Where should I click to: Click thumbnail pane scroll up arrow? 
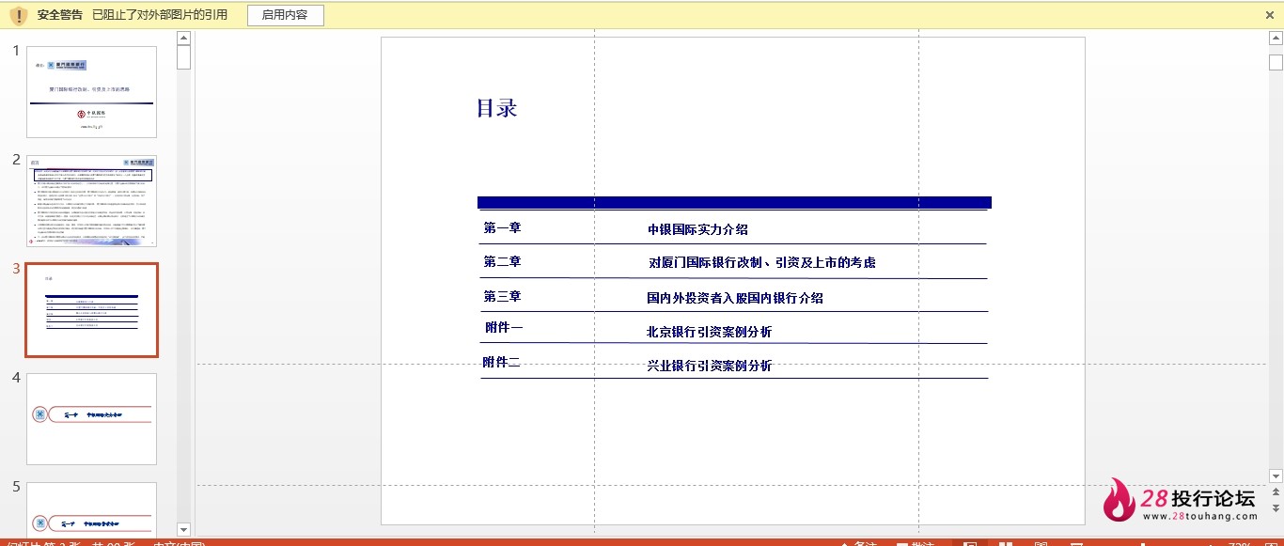pyautogui.click(x=183, y=39)
